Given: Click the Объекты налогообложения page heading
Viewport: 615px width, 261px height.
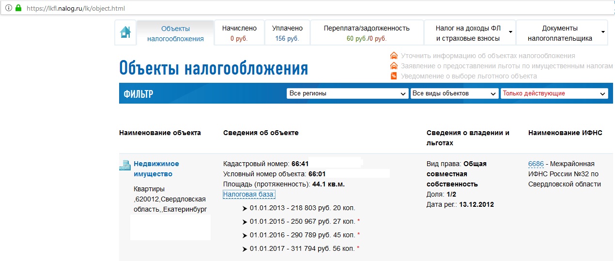Looking at the screenshot, I should tap(214, 68).
